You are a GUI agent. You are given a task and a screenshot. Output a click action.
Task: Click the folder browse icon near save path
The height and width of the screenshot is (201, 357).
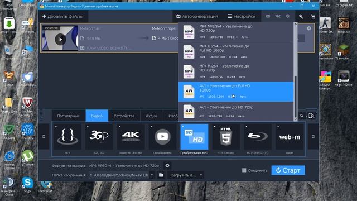pyautogui.click(x=161, y=175)
